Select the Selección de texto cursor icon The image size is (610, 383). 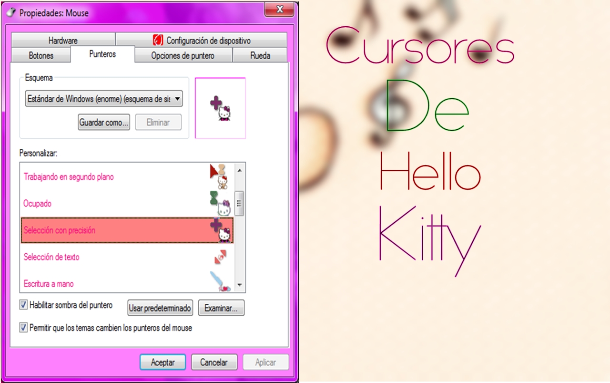pos(221,256)
